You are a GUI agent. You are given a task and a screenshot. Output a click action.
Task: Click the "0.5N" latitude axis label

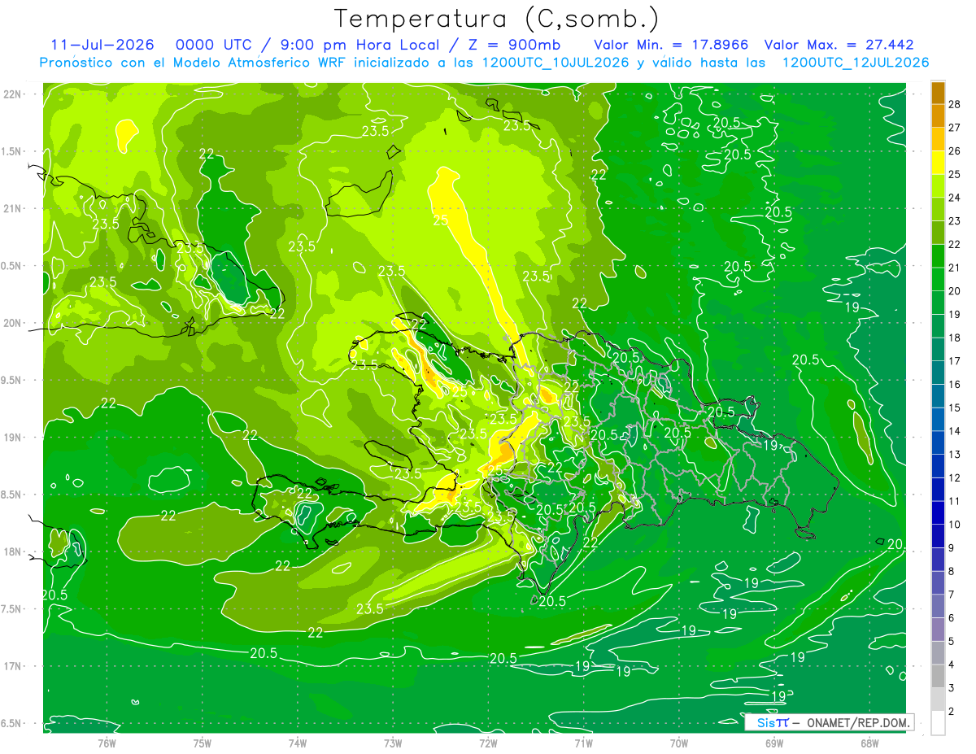pos(12,266)
